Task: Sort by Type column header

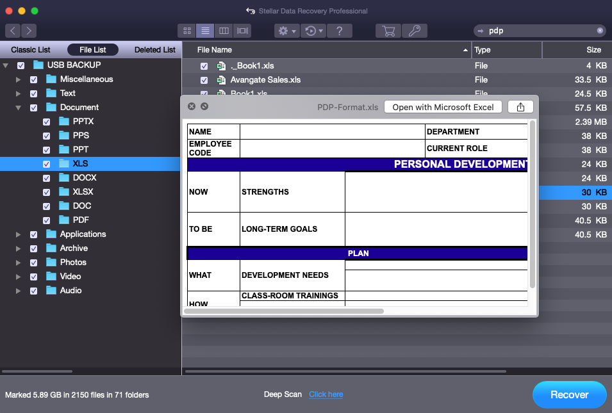Action: click(x=507, y=50)
